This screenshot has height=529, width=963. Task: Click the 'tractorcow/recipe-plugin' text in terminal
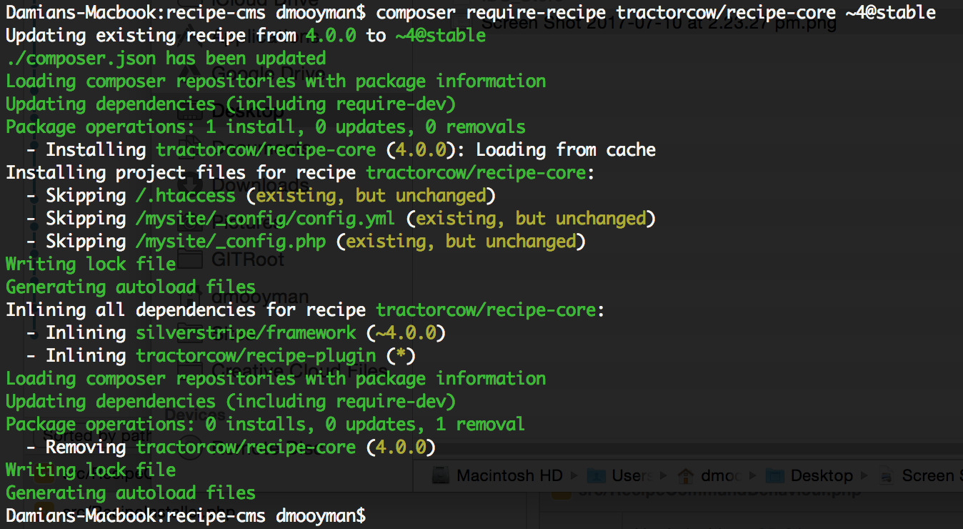[x=256, y=355]
